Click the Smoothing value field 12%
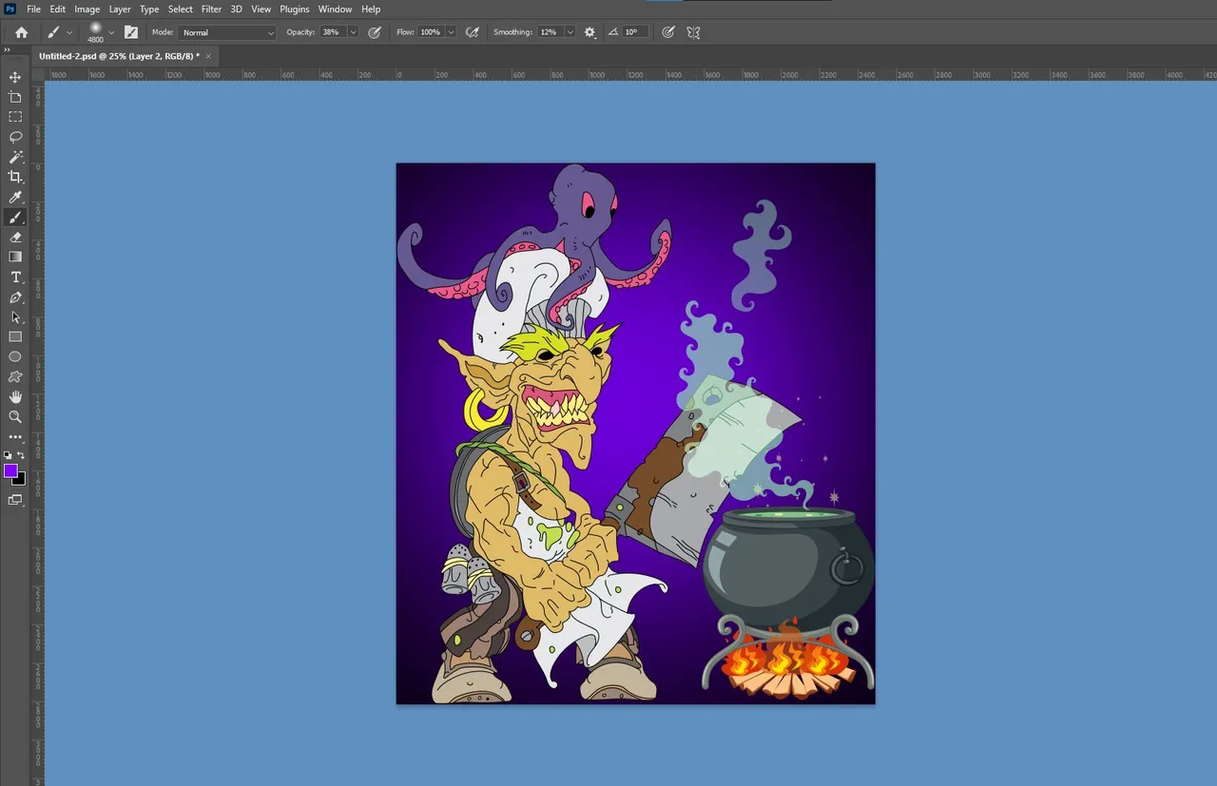 550,32
